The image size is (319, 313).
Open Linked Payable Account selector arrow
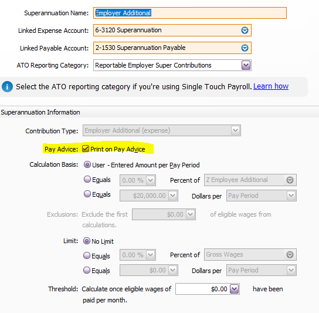point(245,48)
